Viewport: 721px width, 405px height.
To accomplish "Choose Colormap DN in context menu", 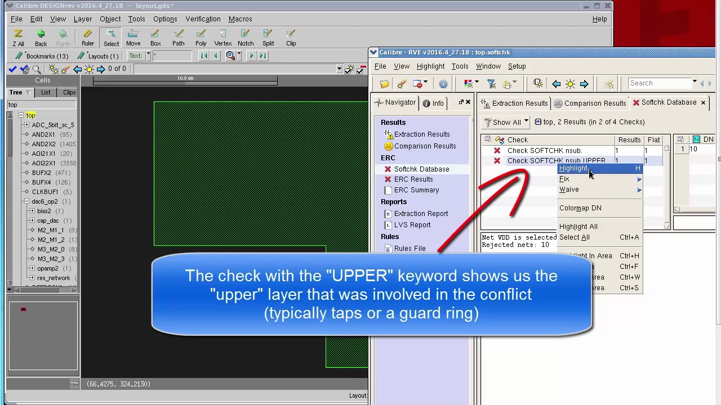I will click(600, 208).
